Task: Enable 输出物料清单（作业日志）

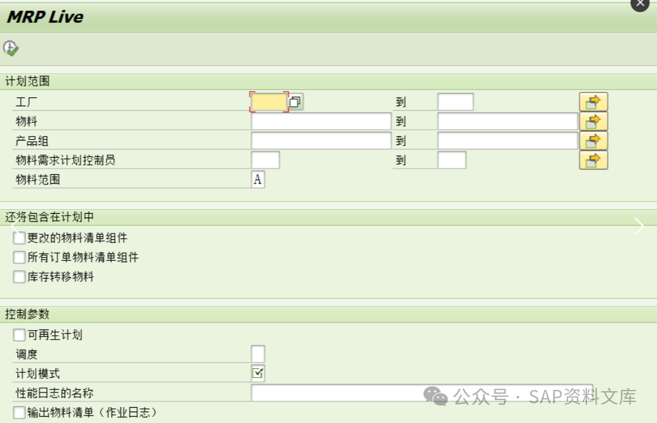Action: 19,412
